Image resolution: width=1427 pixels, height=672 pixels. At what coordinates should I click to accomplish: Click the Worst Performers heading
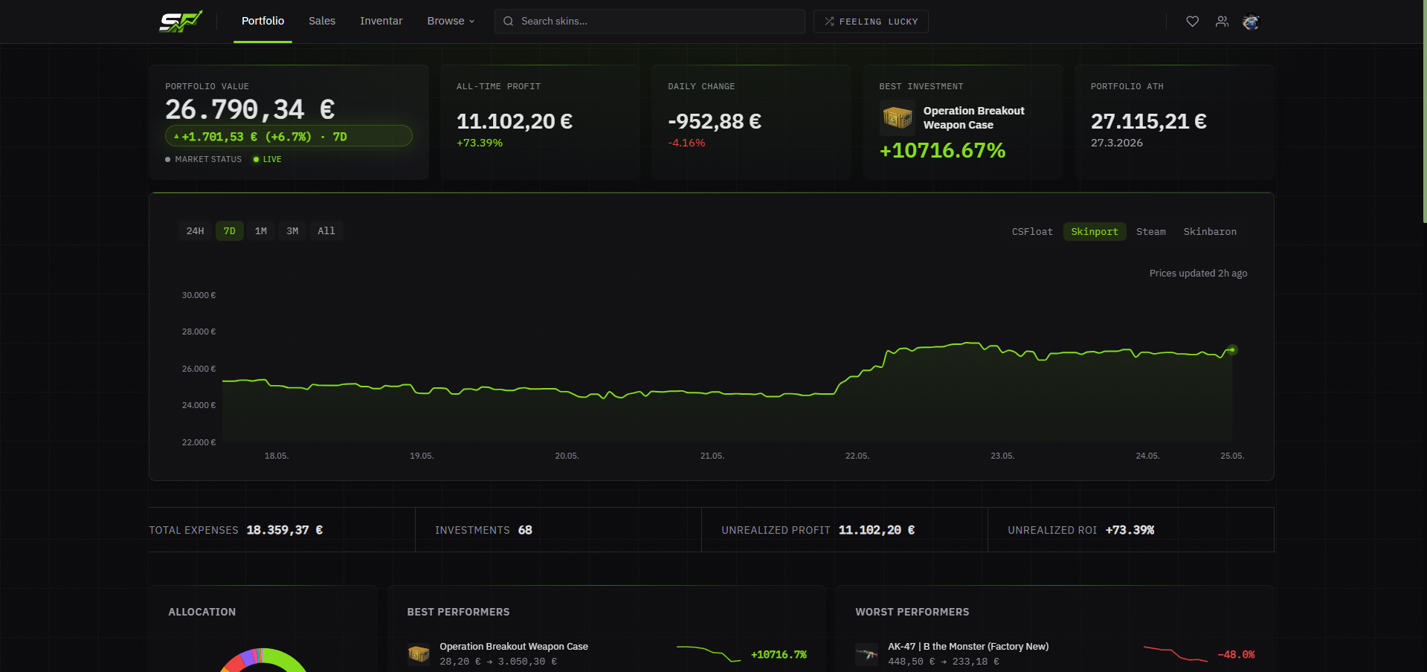tap(912, 612)
